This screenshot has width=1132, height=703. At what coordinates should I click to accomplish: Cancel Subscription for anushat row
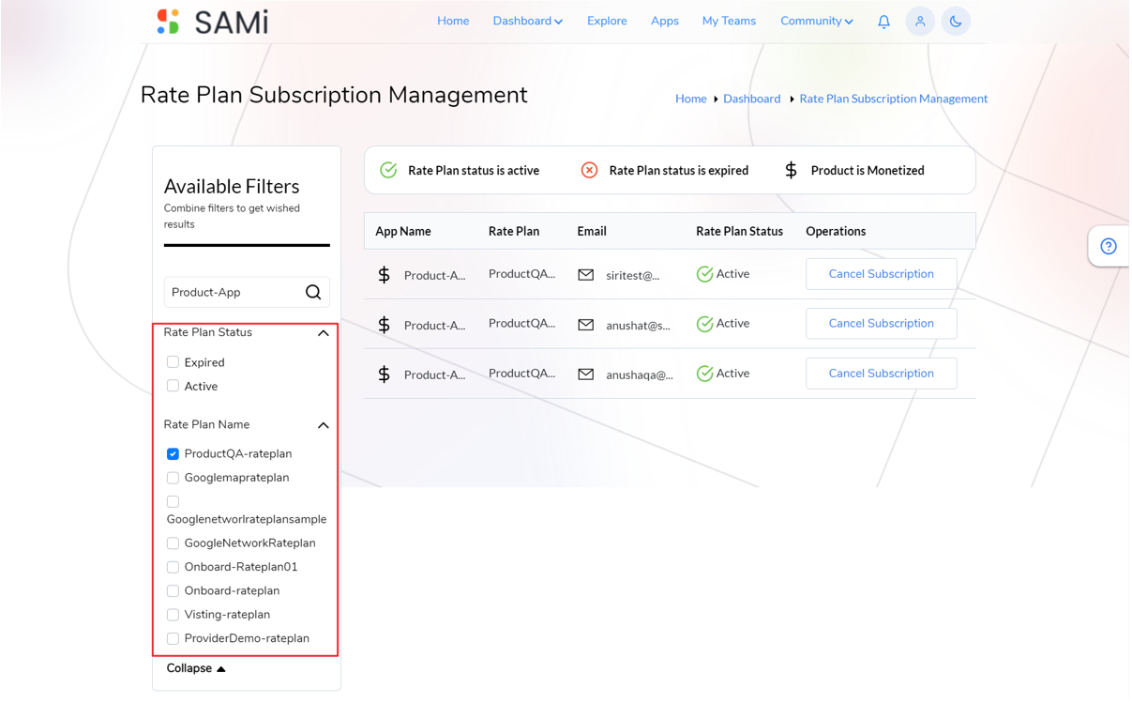tap(882, 324)
